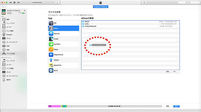Click the ファイル共有 page heading

tap(54, 12)
